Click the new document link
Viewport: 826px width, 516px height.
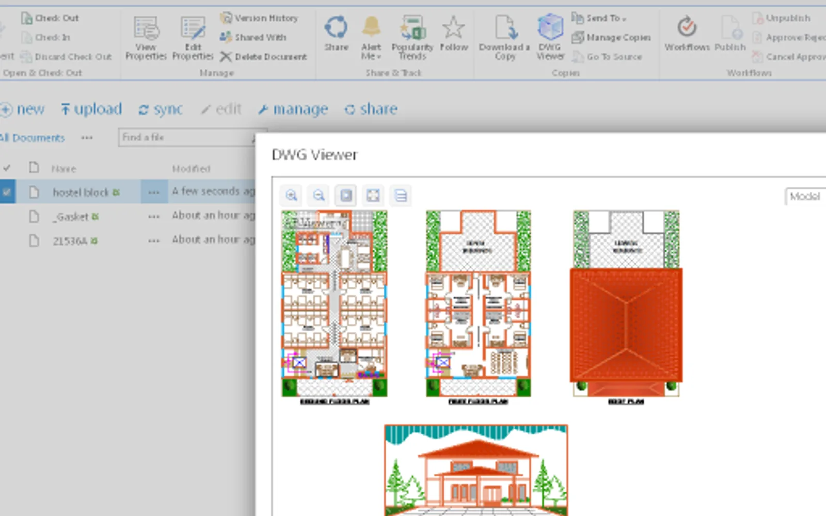(x=23, y=109)
